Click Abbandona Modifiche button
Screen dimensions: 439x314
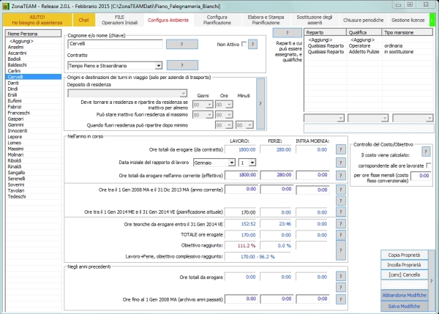click(x=405, y=295)
